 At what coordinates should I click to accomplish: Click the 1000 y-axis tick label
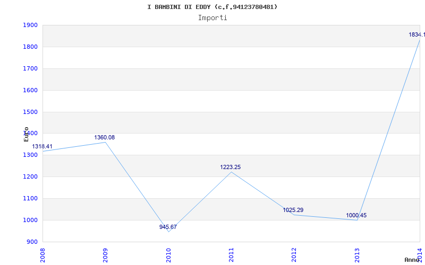pyautogui.click(x=30, y=220)
